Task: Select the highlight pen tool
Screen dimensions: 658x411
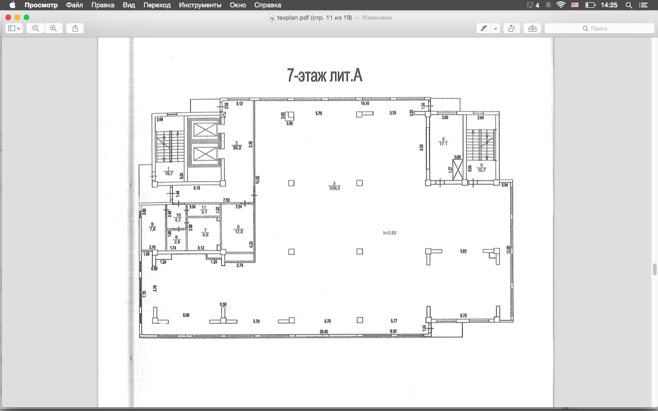Action: click(x=484, y=28)
